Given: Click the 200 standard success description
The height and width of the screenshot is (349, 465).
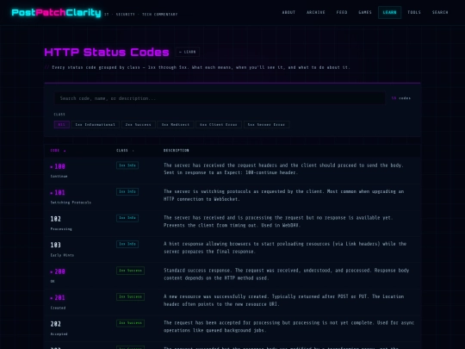Looking at the screenshot, I should 286,274.
